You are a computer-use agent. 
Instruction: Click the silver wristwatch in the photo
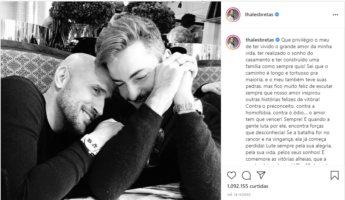click(187, 107)
